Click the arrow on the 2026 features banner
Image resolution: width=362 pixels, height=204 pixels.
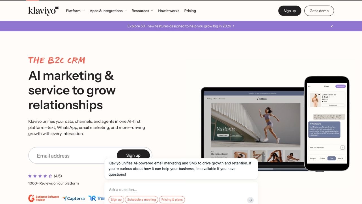(x=234, y=26)
